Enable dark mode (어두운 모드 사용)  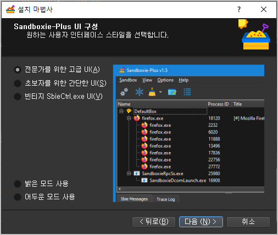(x=45, y=197)
